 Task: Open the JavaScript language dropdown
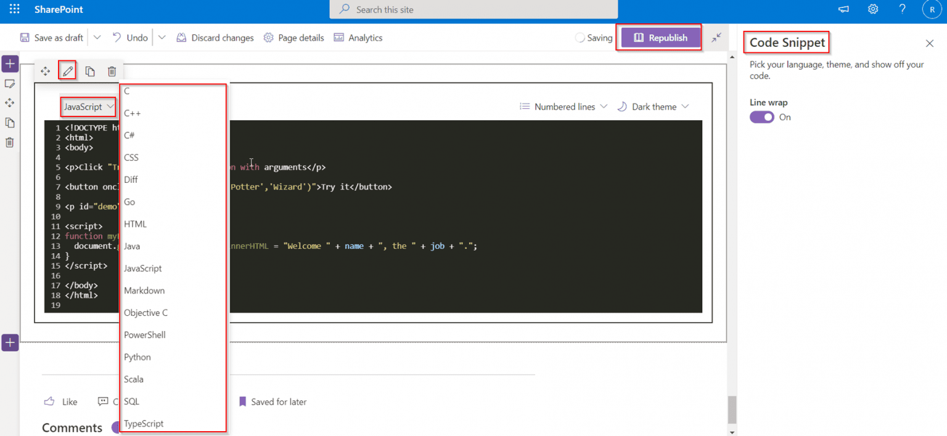coord(88,106)
